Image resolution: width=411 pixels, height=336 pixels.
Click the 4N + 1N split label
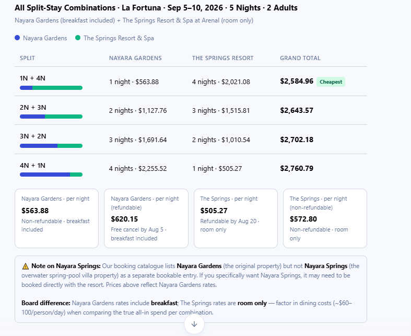(32, 166)
